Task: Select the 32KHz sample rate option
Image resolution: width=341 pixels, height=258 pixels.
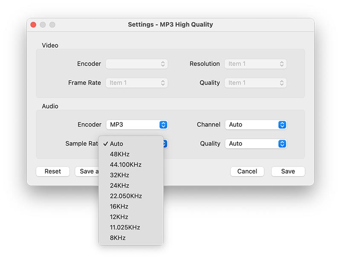Action: pyautogui.click(x=121, y=175)
